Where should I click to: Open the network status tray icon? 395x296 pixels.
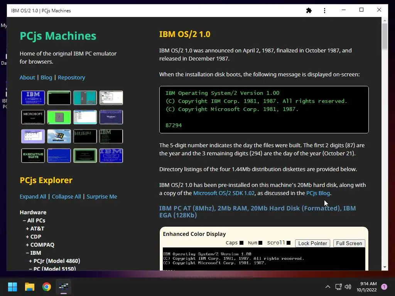pos(338,287)
